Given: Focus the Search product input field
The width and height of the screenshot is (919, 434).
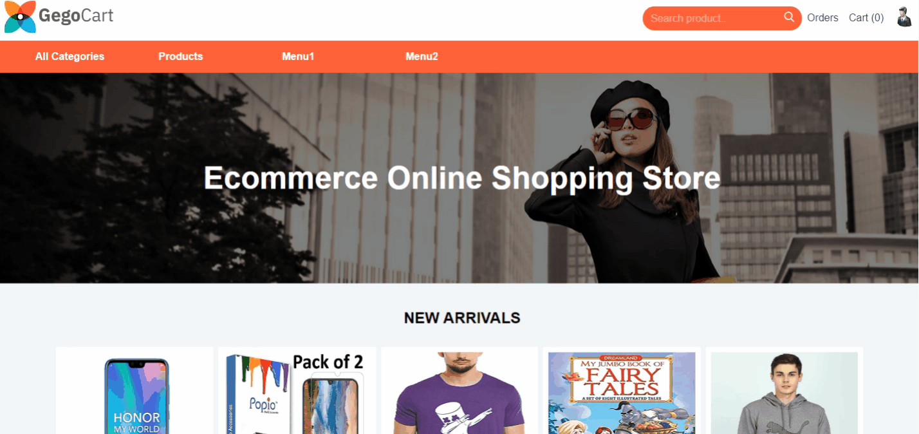Looking at the screenshot, I should [714, 18].
